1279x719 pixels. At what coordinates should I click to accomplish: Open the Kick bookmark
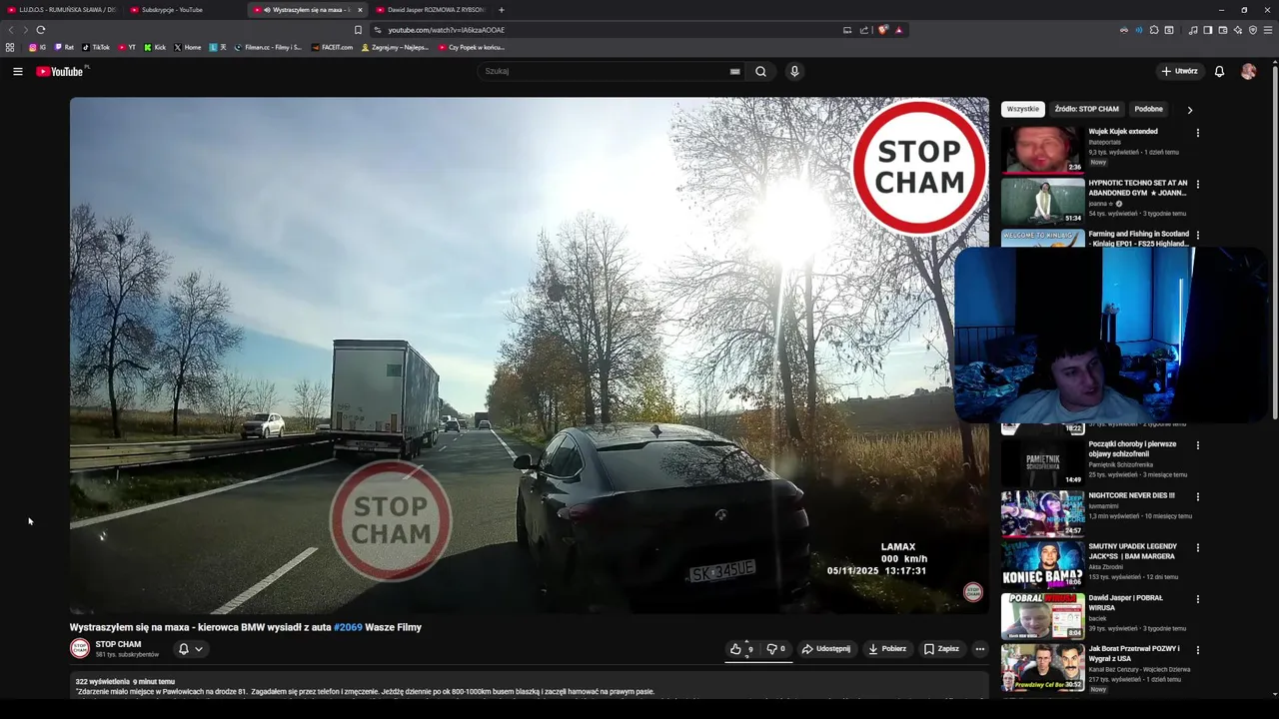pyautogui.click(x=155, y=47)
